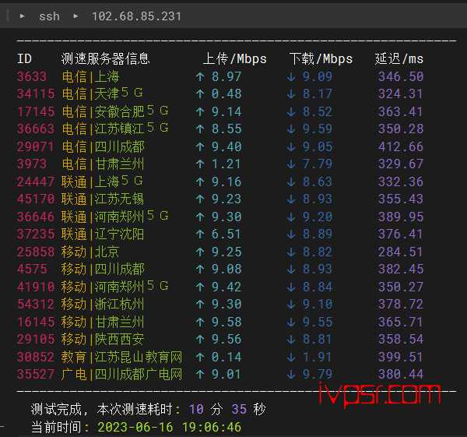Click the ssh breadcrumb item
Screen dimensions: 467x437
(x=49, y=16)
